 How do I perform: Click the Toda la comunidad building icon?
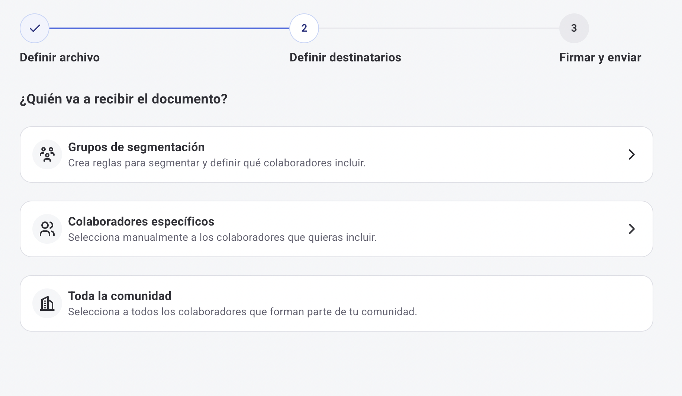pos(47,303)
